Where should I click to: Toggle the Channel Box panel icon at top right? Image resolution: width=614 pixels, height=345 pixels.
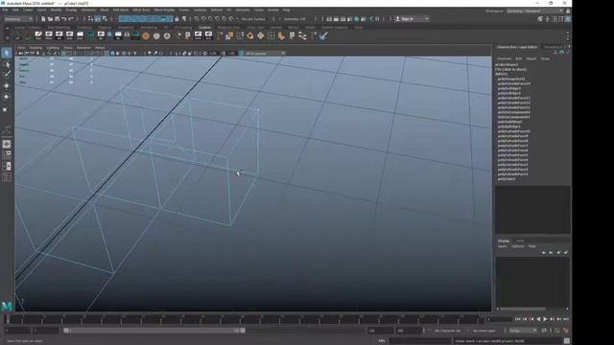coord(568,19)
